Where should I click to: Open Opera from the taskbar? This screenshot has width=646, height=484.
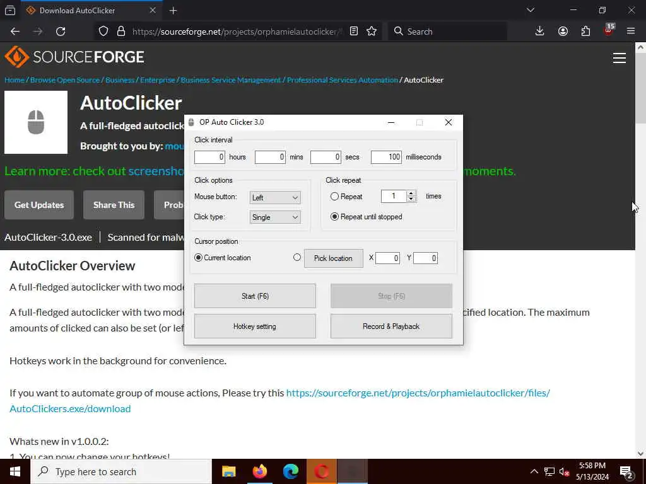(322, 471)
